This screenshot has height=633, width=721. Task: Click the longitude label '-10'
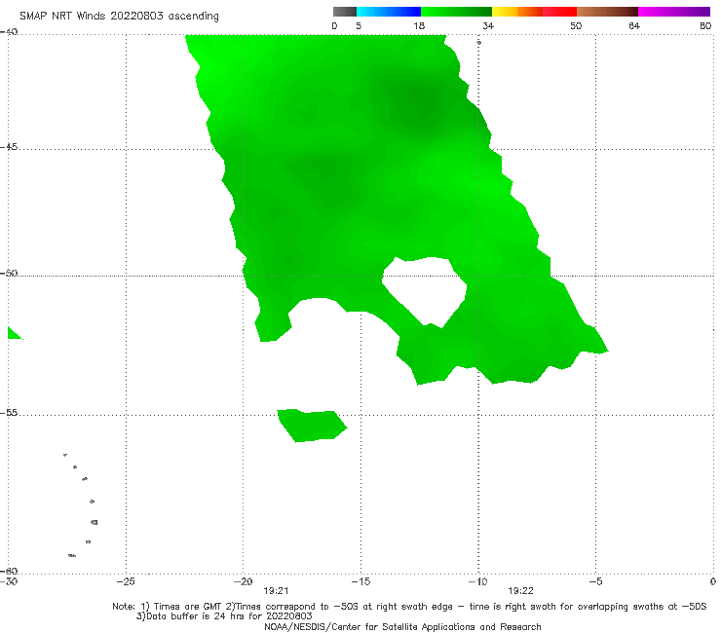[477, 581]
